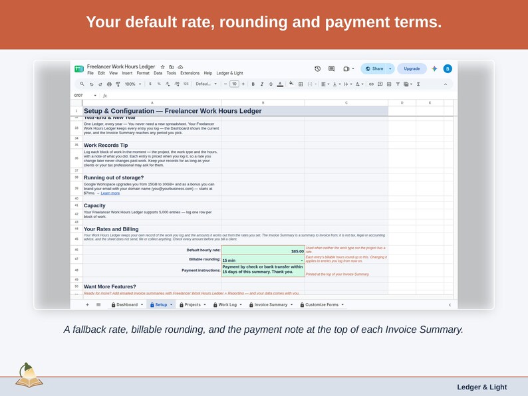Switch to the Dashboard sheet tab
The height and width of the screenshot is (396, 528).
(127, 304)
